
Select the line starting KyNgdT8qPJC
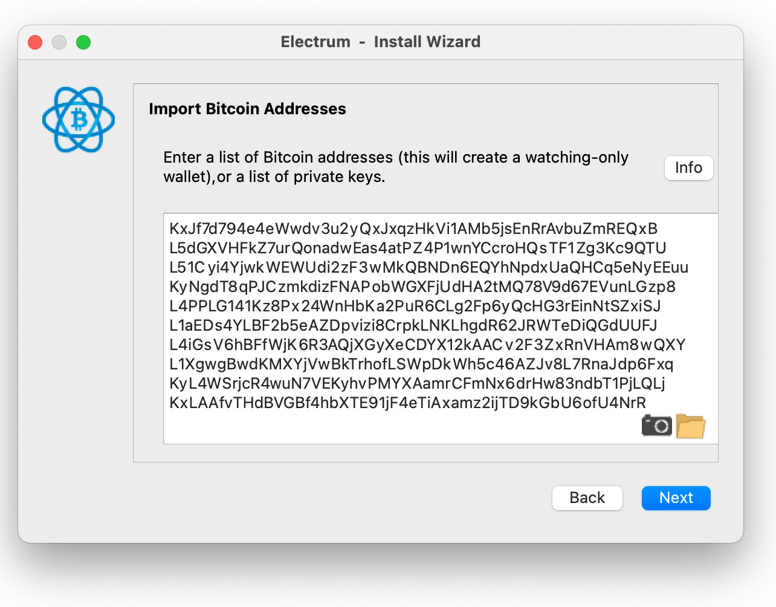tap(422, 287)
